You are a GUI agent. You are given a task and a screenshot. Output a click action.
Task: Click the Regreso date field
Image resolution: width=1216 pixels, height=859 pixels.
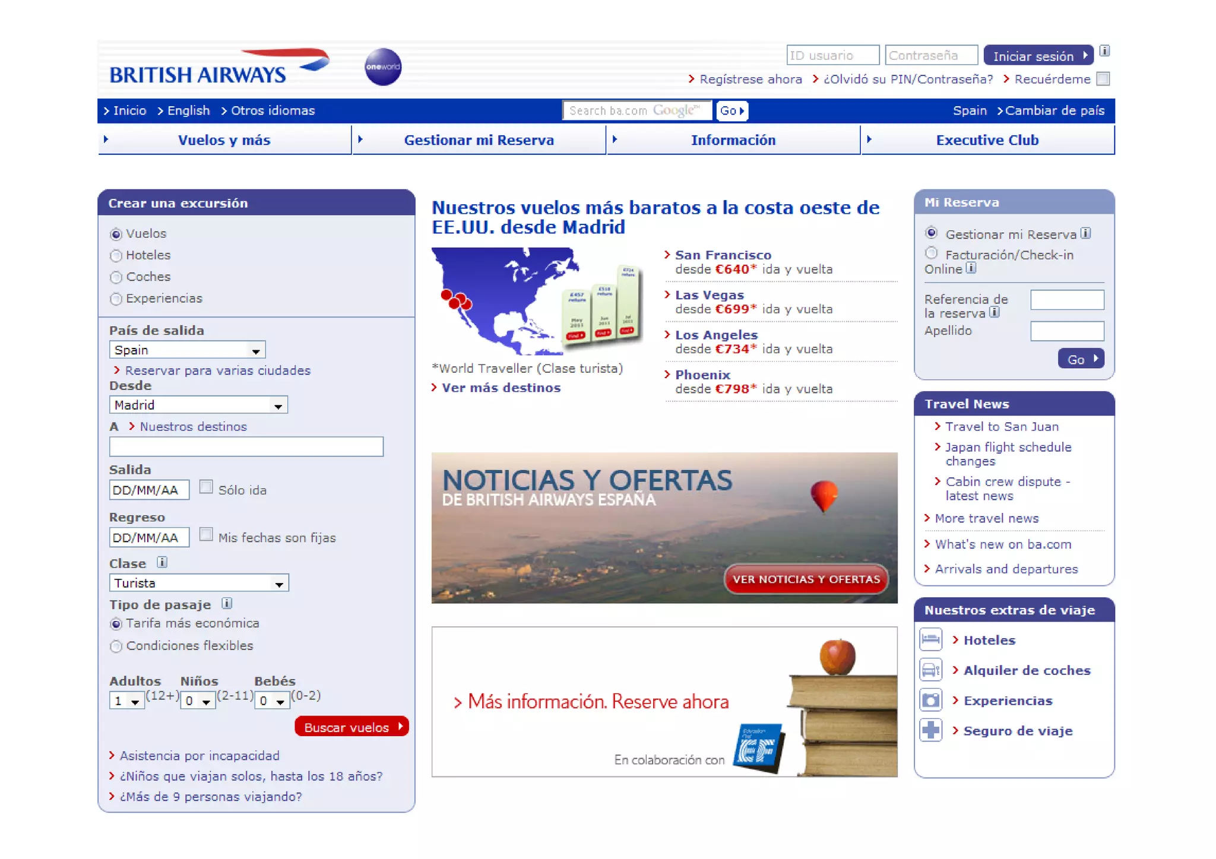click(x=149, y=537)
